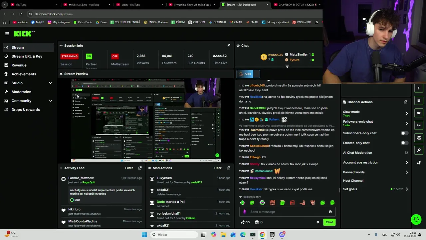Image resolution: width=426 pixels, height=240 pixels.
Task: Open the YOUTUBE KALENDÁŘ bookmark
Action: (x=125, y=22)
